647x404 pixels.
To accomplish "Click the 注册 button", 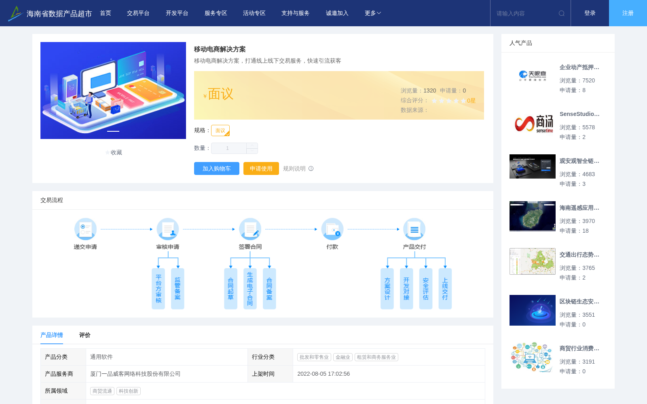I will 628,13.
